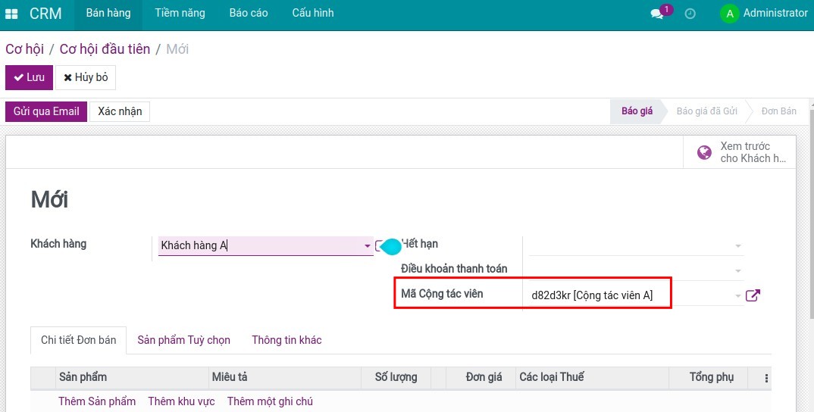Sort by Miêu tả column header

284,377
